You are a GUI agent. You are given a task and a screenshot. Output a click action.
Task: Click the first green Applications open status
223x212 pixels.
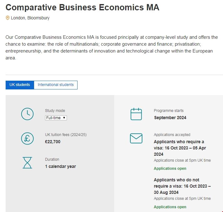pyautogui.click(x=170, y=169)
